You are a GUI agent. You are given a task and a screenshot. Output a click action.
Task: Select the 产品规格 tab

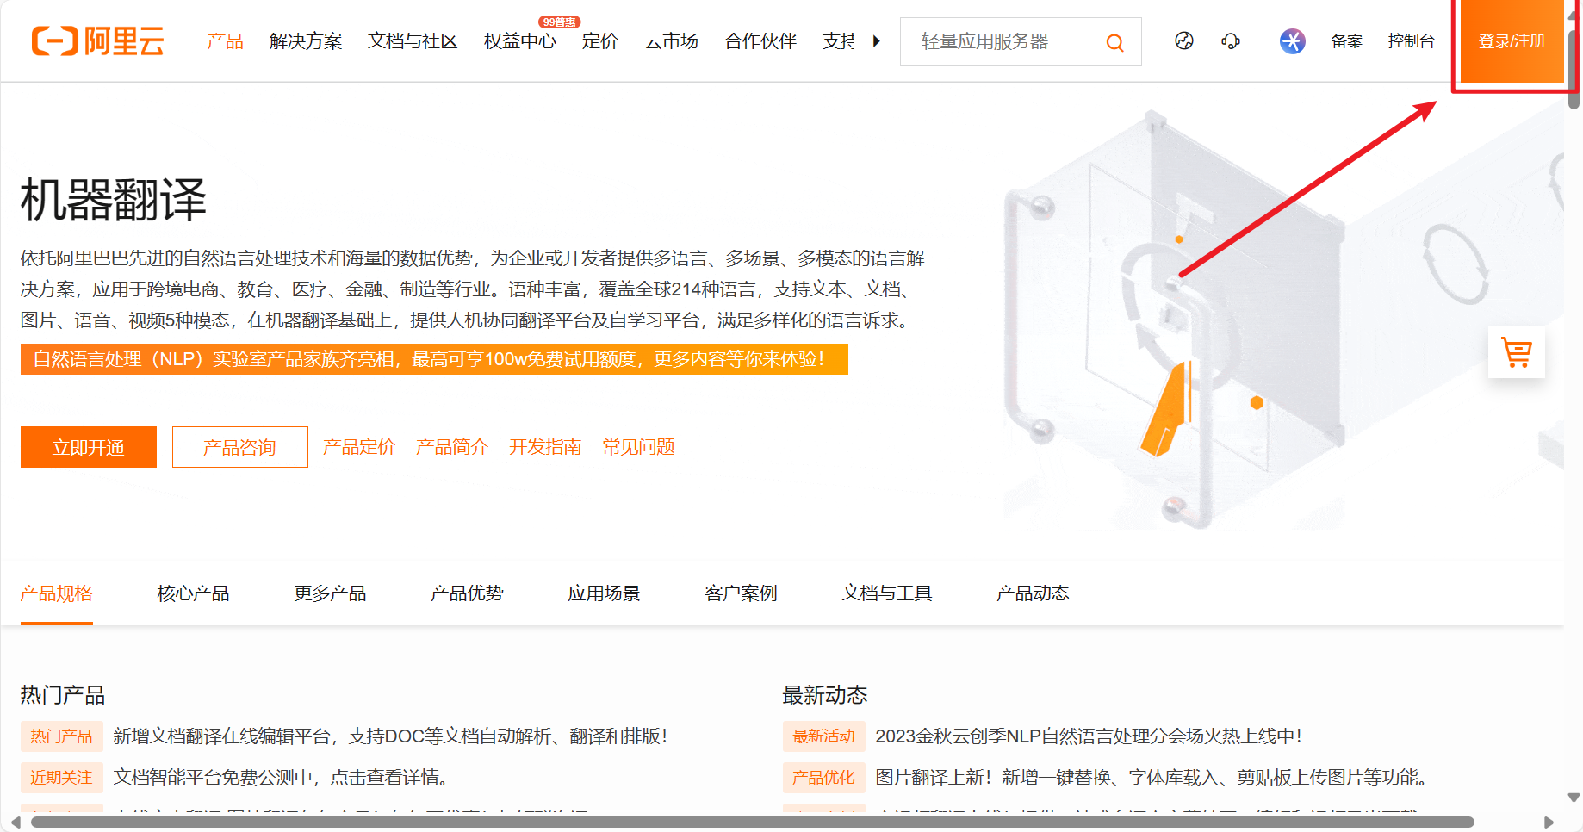[57, 593]
